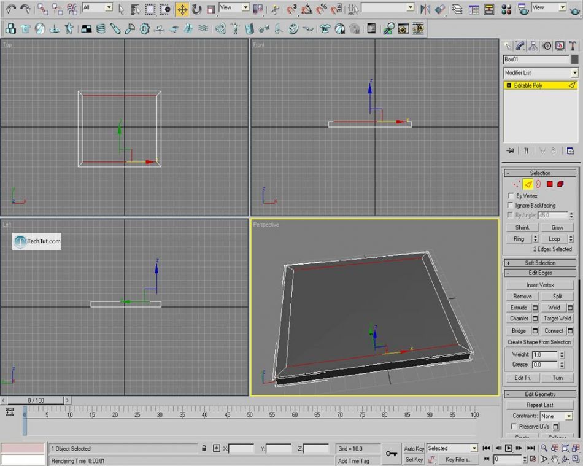
Task: Open the Constraints dropdown showing None
Action: click(556, 416)
